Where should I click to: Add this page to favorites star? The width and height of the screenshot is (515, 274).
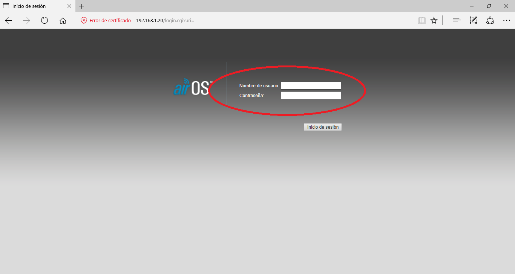(x=434, y=21)
